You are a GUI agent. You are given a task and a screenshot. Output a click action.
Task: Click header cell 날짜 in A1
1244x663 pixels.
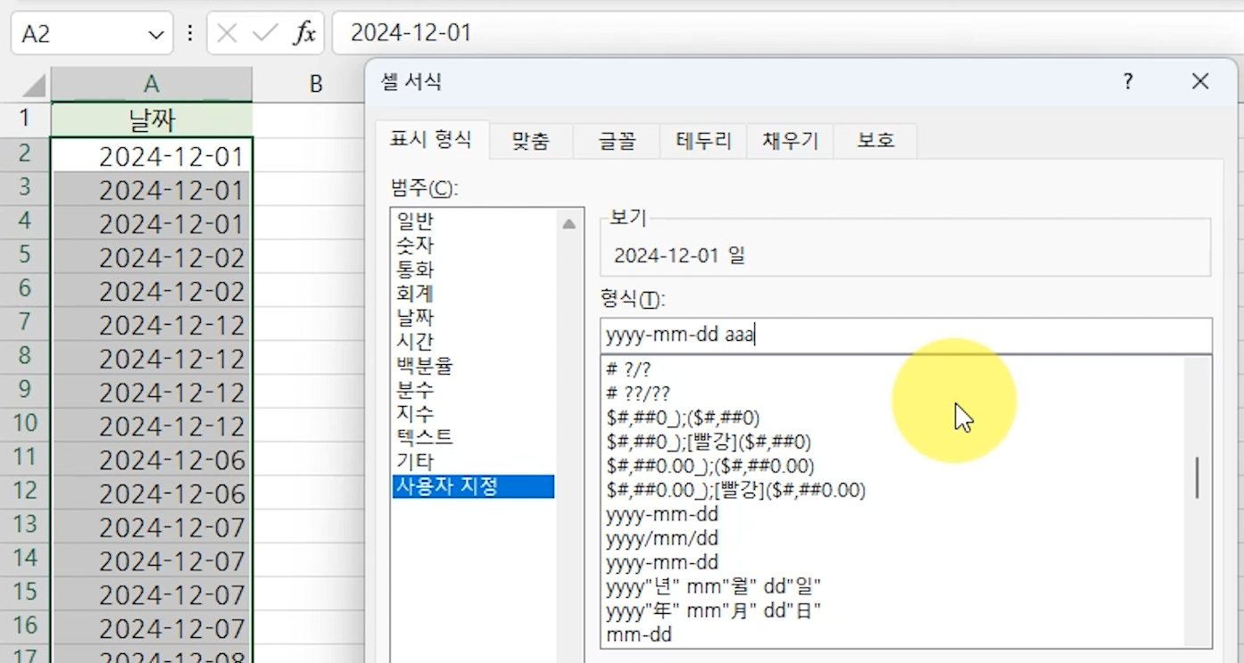(152, 119)
